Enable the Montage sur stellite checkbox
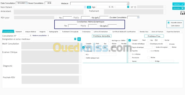Viewport: 185px width, 95px height. coord(109,41)
